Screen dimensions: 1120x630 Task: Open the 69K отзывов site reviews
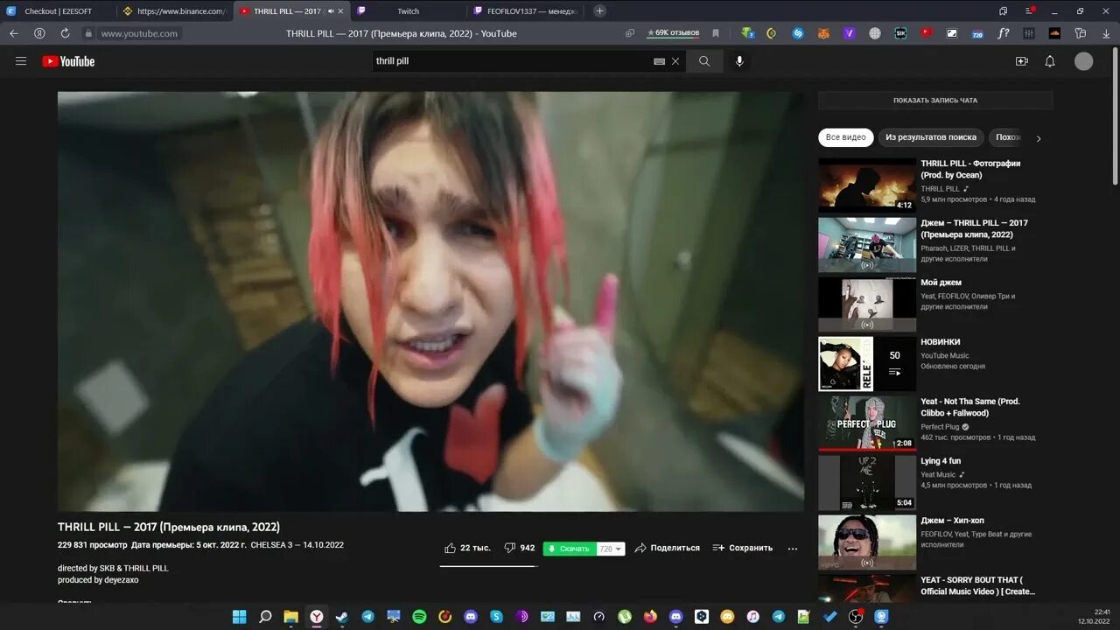coord(673,33)
